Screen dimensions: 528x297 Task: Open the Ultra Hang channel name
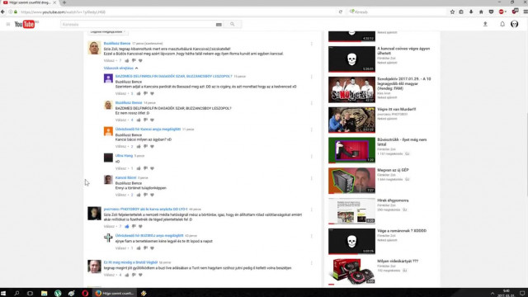[124, 156]
